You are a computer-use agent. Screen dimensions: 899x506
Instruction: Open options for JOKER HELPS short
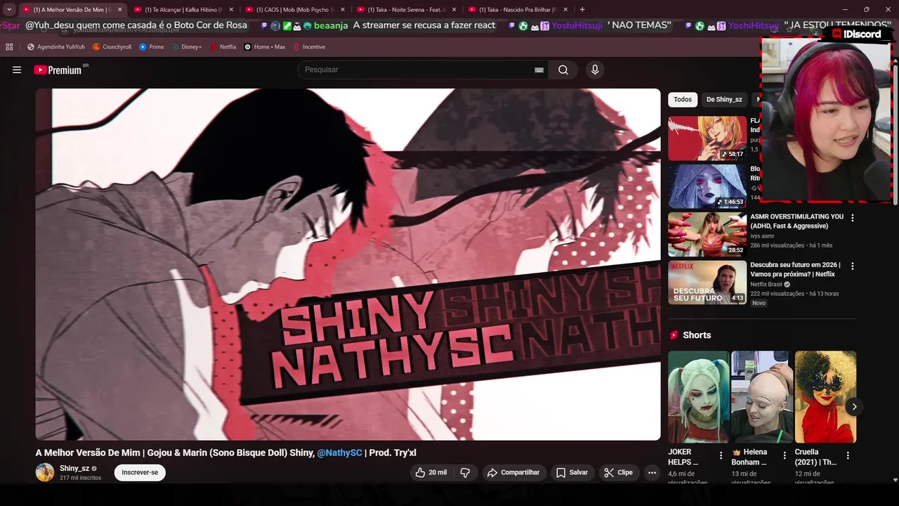[x=721, y=455]
